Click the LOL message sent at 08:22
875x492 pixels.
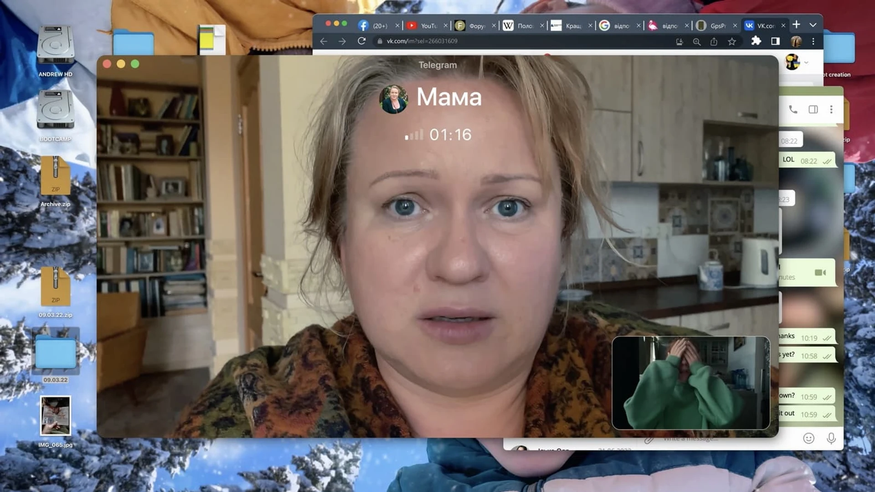point(807,160)
